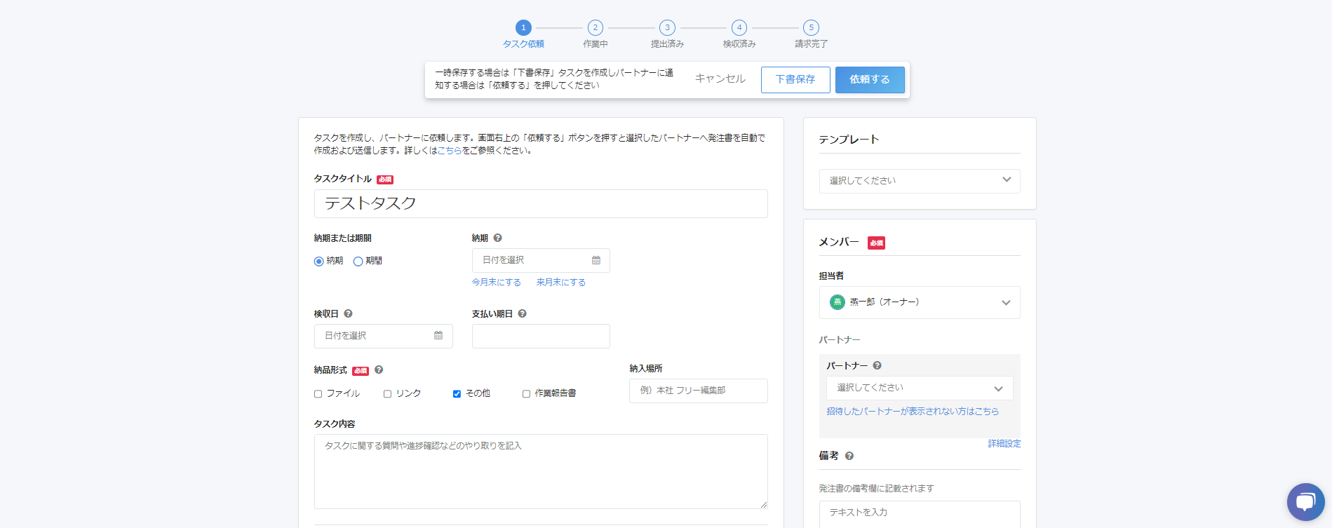Open the テンプレート dropdown

pyautogui.click(x=920, y=181)
